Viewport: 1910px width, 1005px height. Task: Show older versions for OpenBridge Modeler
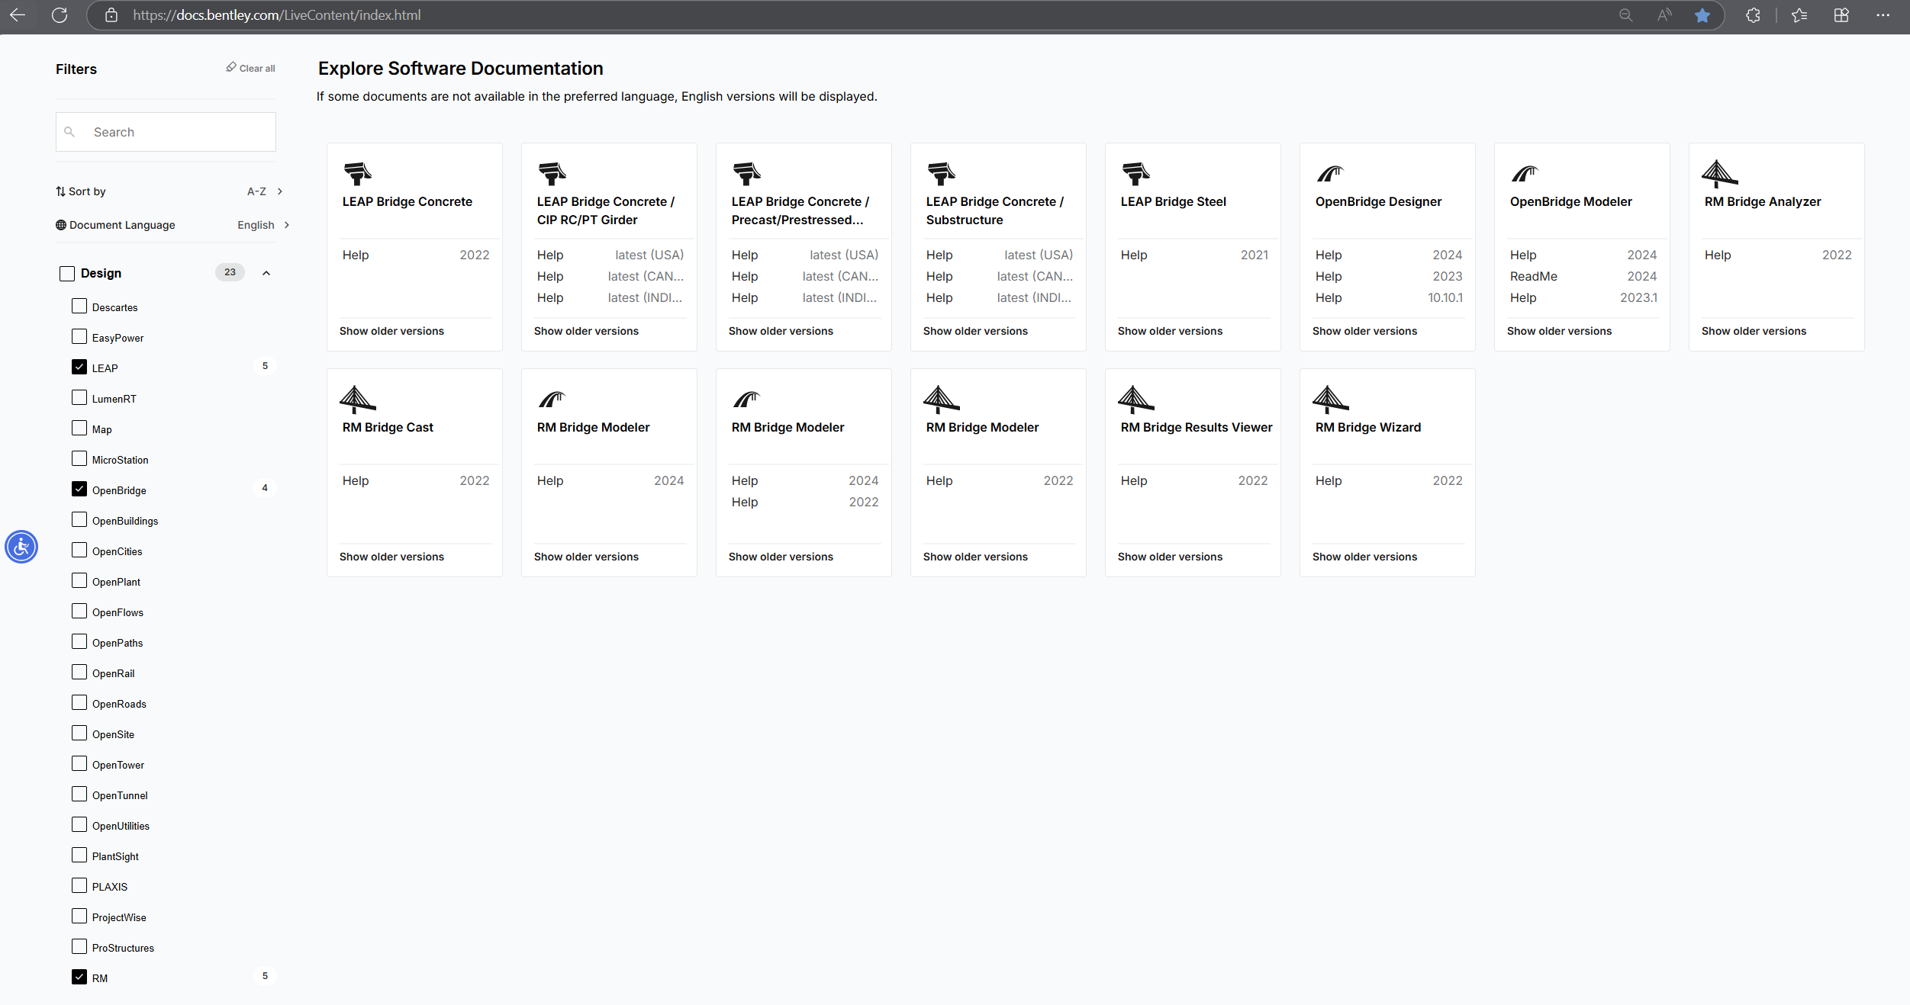[1559, 331]
